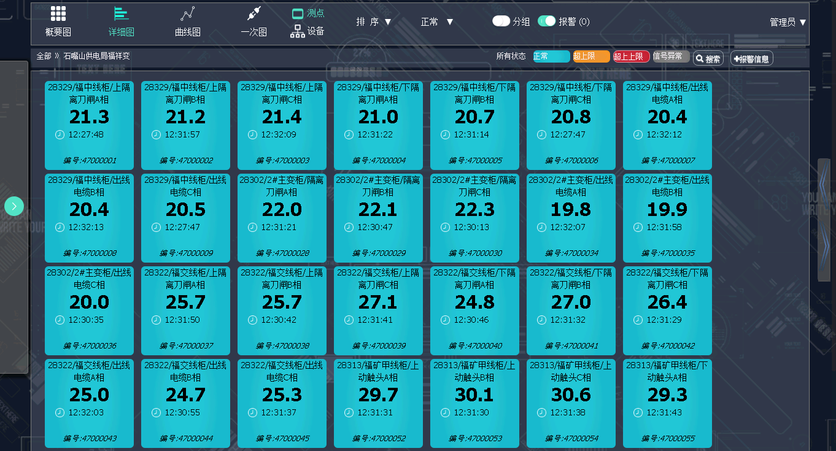Screen dimensions: 836x451
Task: Toggle the 分组 grouping switch
Action: [501, 21]
